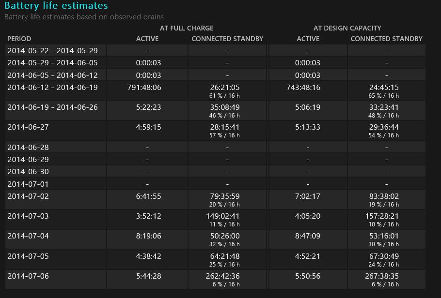Click the 2014-06-30 period row
The width and height of the screenshot is (441, 298).
[28, 172]
